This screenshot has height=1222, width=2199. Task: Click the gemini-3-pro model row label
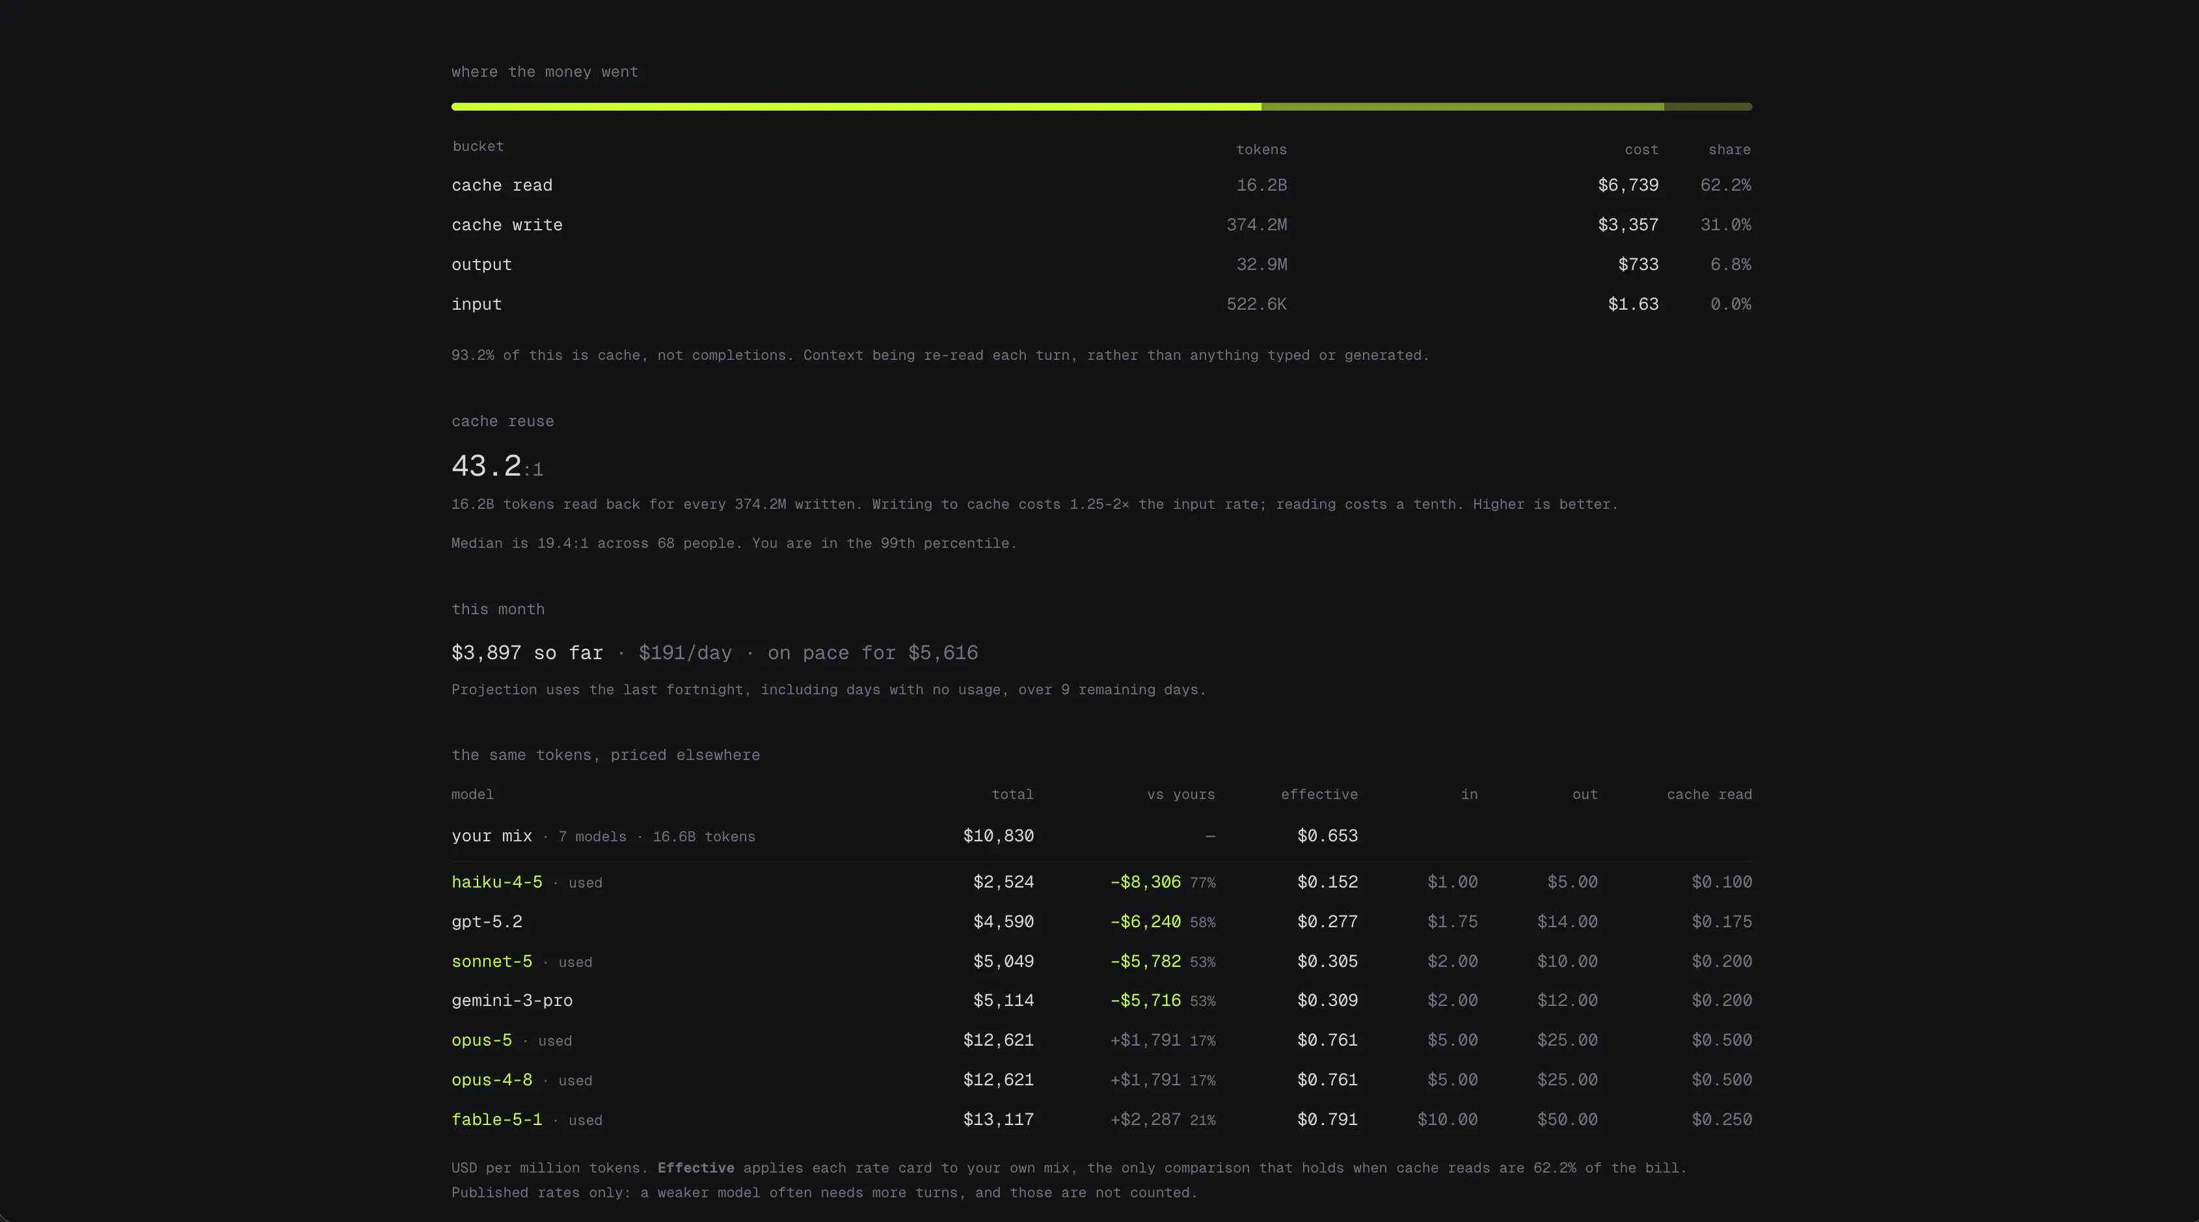click(x=512, y=1001)
